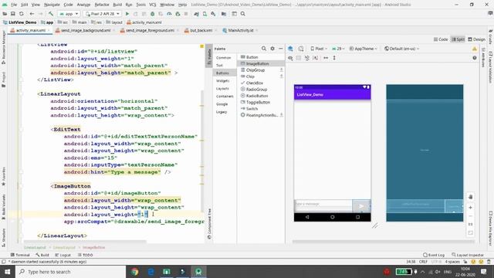494x278 pixels.
Task: Click the Debug app bug icon
Action: 153,14
